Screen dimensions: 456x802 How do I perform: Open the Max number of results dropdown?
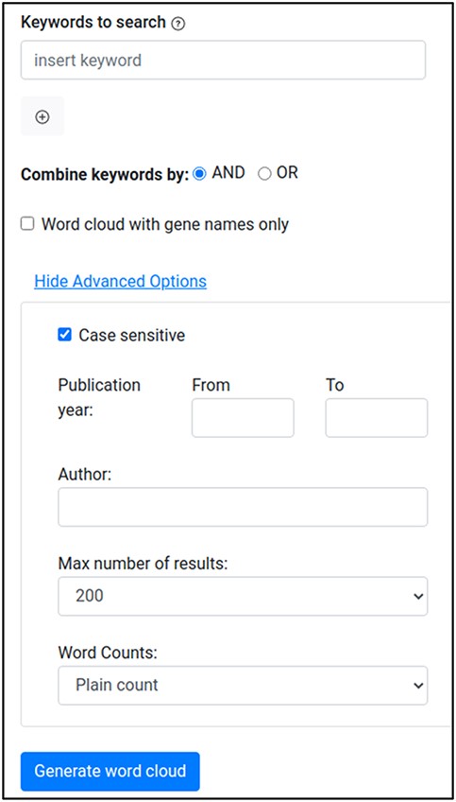243,597
